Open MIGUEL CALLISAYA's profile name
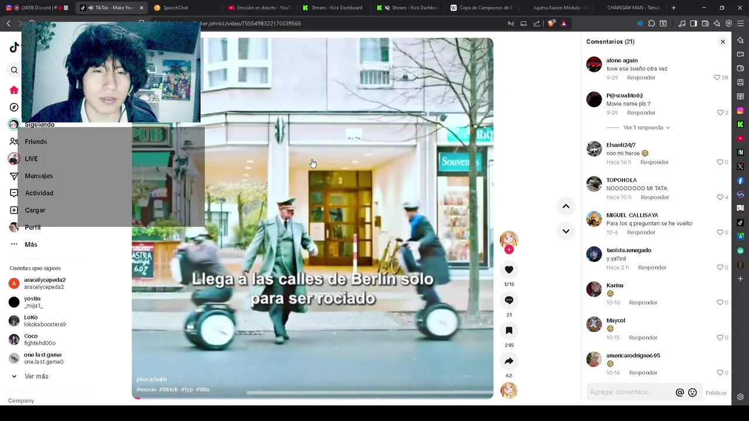The width and height of the screenshot is (749, 421). point(632,215)
